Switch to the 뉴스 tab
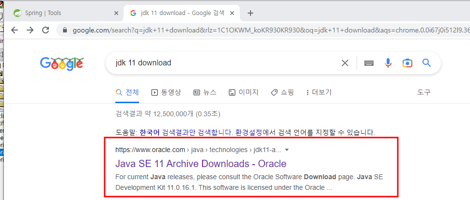470x200 pixels. (205, 92)
